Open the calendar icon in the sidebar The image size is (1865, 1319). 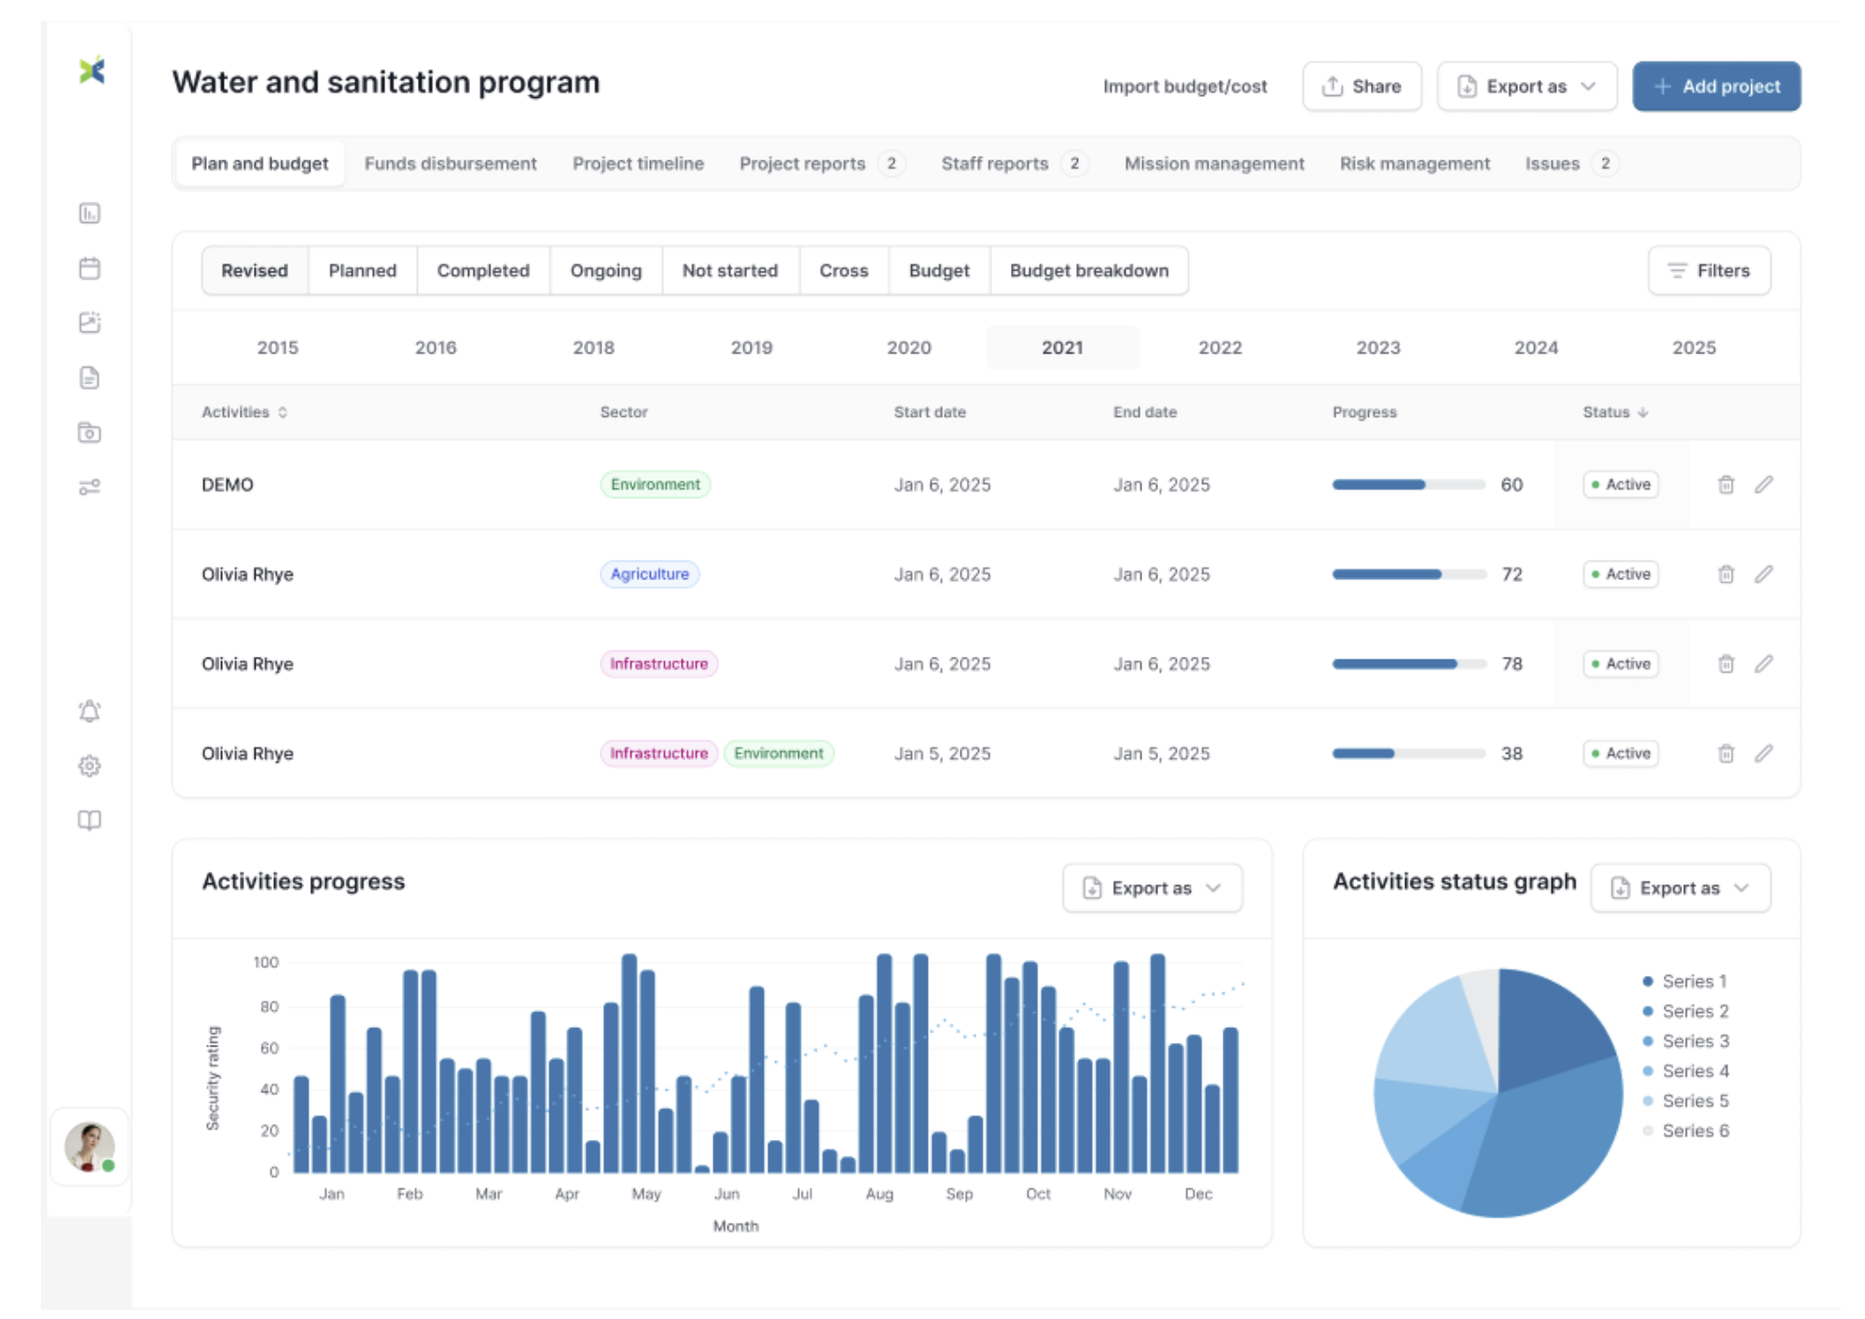[x=90, y=268]
